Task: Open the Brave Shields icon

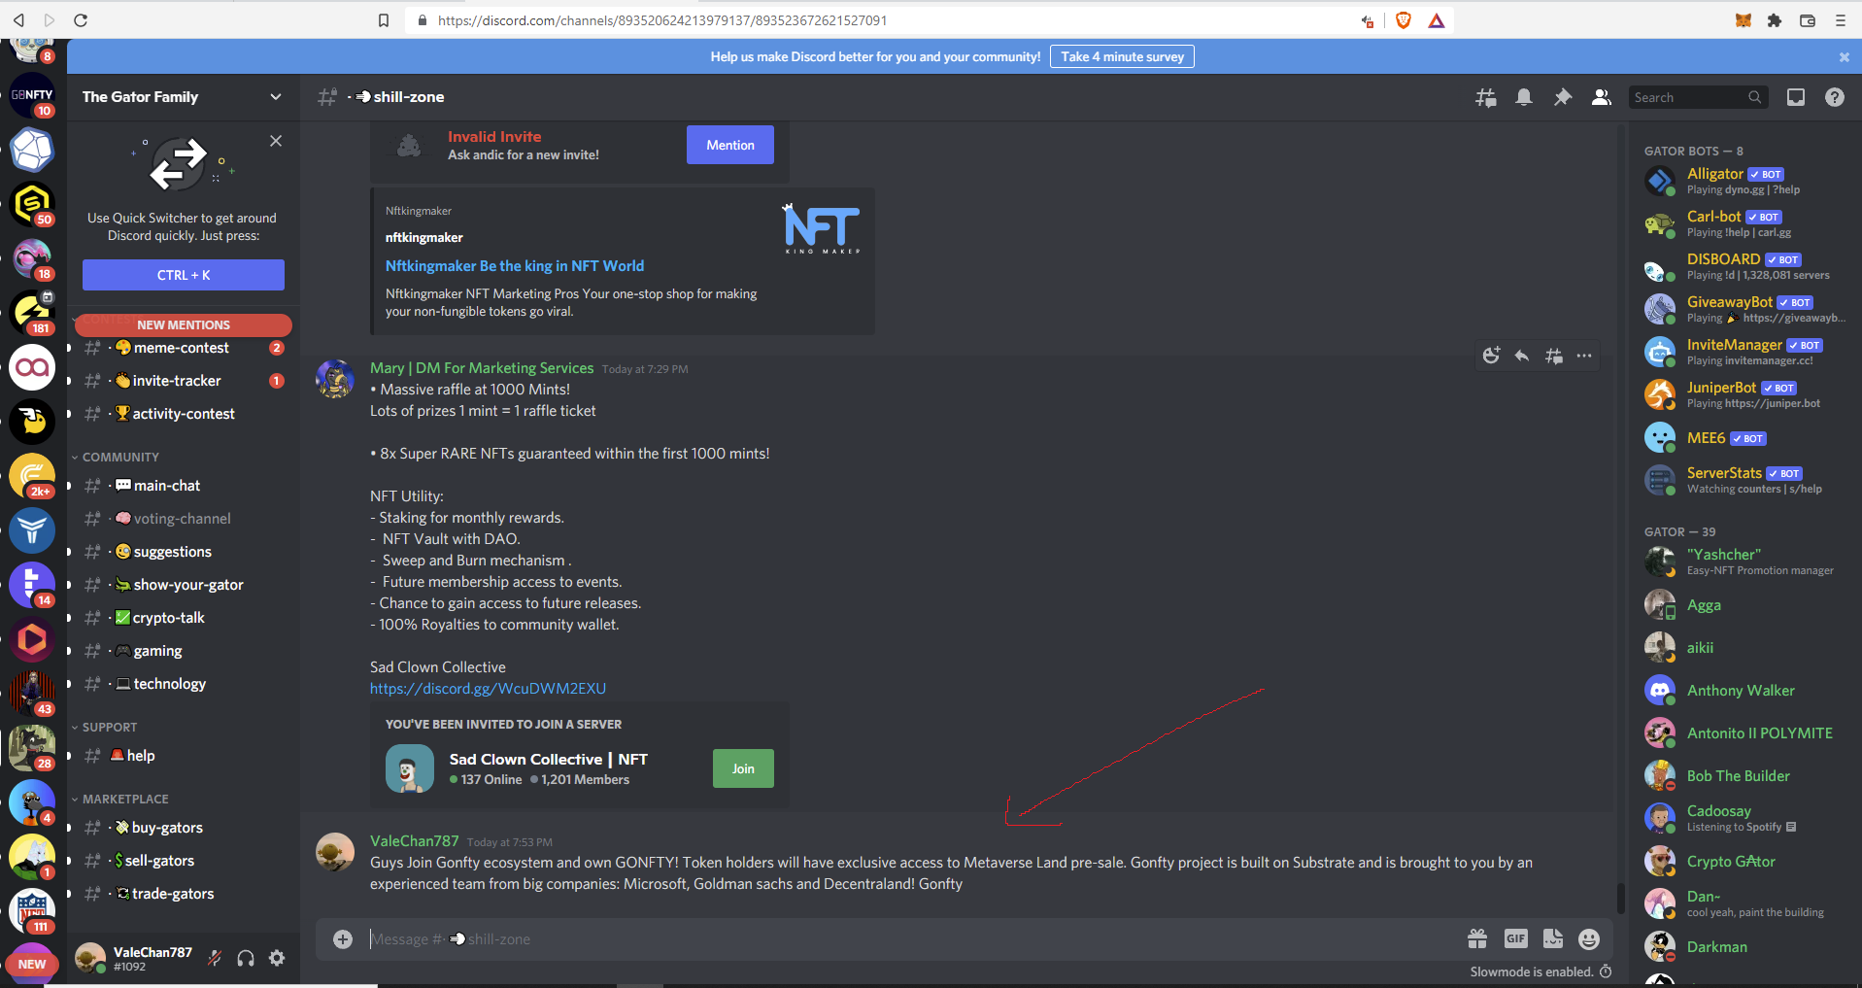Action: (x=1403, y=20)
